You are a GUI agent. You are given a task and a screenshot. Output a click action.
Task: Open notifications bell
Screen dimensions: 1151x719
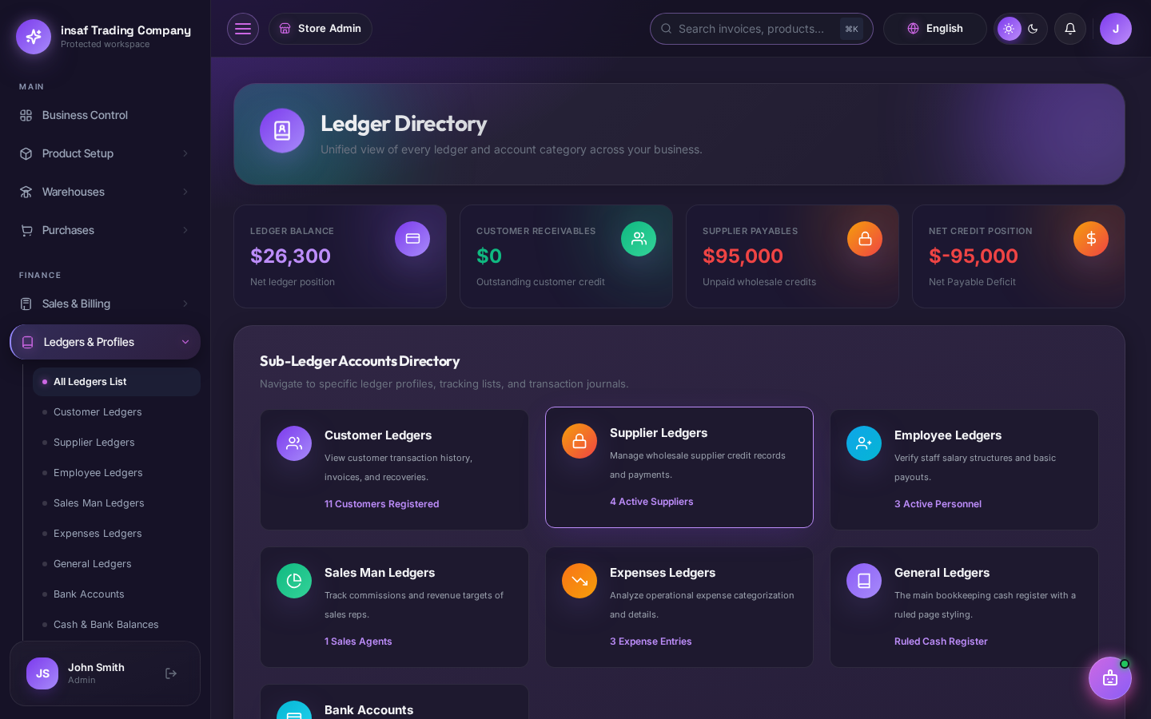pyautogui.click(x=1070, y=29)
